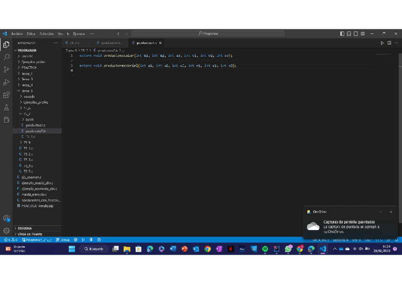Run the C file with play button
The height and width of the screenshot is (284, 402).
click(383, 43)
